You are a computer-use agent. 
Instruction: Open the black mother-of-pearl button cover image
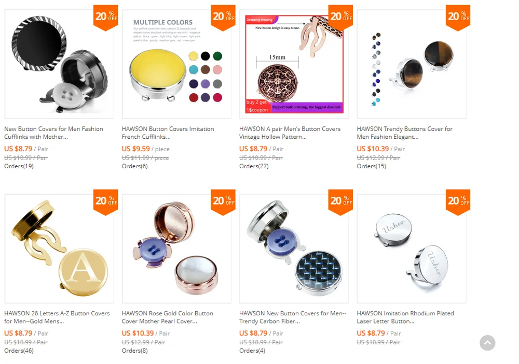[x=59, y=64]
